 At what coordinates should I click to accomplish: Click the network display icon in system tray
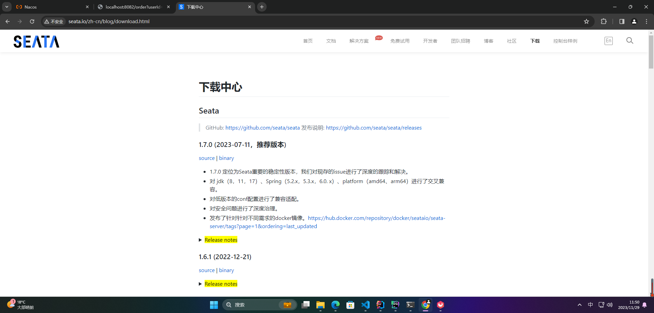click(x=601, y=305)
